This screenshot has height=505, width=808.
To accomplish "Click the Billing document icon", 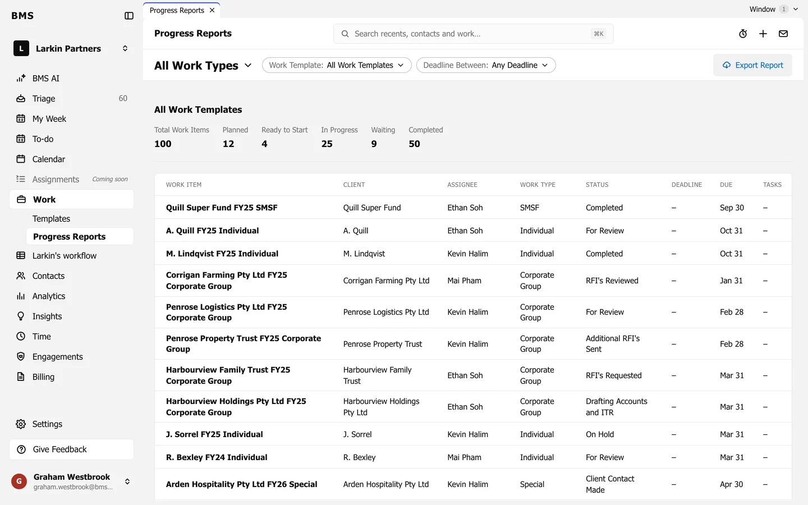I will (21, 377).
